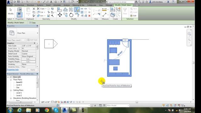Viewport: 201px width, 113px height.
Task: Click the Modify arrow tool
Action: pyautogui.click(x=10, y=11)
